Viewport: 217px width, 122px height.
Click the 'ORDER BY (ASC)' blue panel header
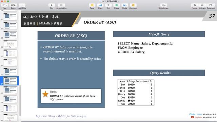(71, 36)
